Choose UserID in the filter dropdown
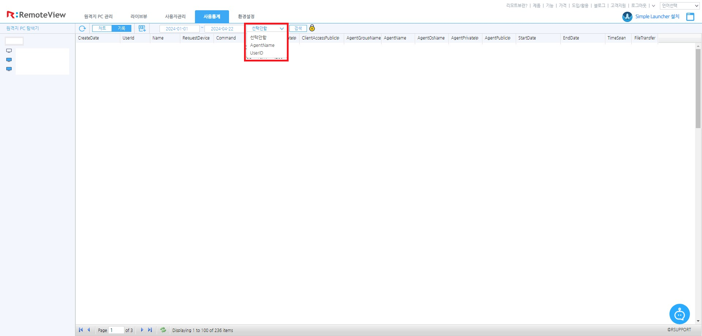702x336 pixels. coord(256,53)
